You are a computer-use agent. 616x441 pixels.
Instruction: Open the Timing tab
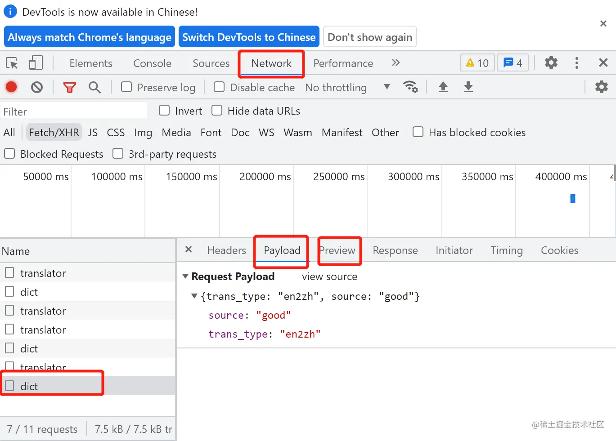click(507, 250)
